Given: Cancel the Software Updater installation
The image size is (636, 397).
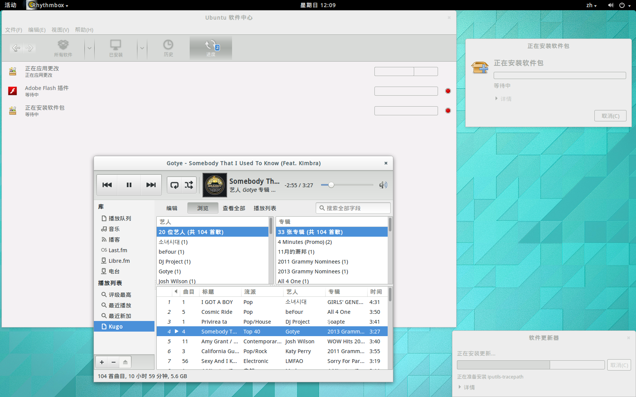Looking at the screenshot, I should (619, 365).
